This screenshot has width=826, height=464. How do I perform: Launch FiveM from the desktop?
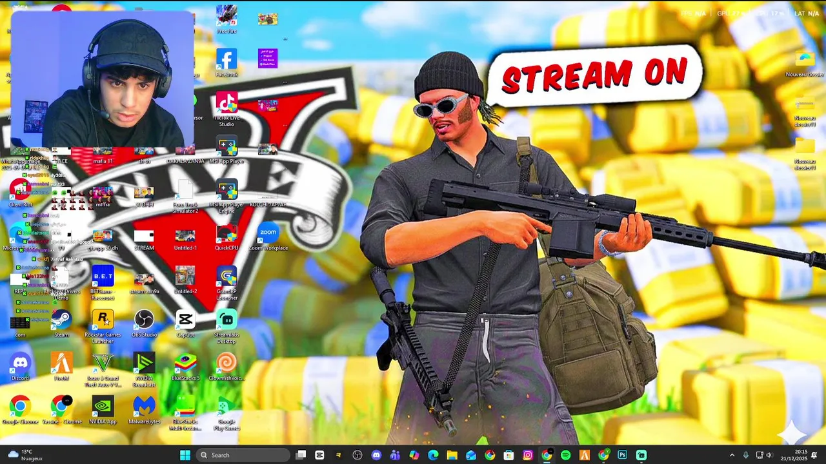click(x=61, y=367)
